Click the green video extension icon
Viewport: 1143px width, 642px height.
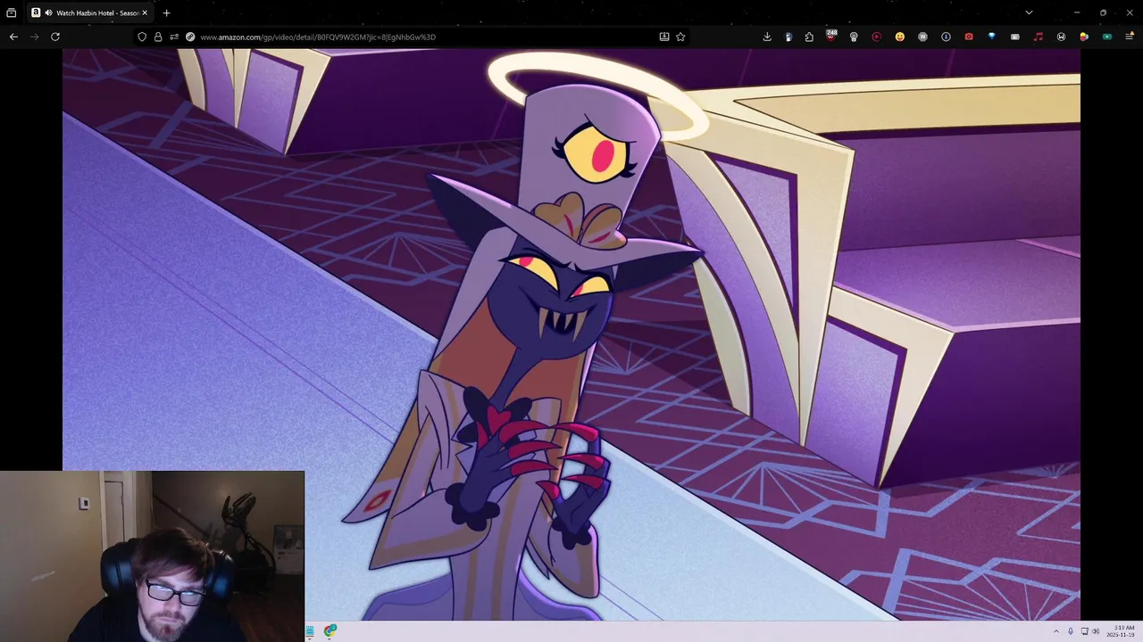pyautogui.click(x=1107, y=37)
